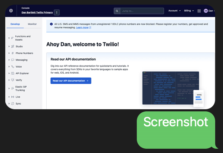Click the Phone Numbers hash icon
The width and height of the screenshot is (223, 153).
(x=13, y=53)
